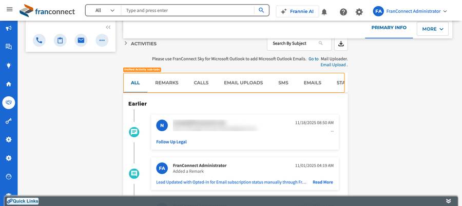462x206 pixels.
Task: Open first gear icon in sidebar
Action: tap(9, 139)
